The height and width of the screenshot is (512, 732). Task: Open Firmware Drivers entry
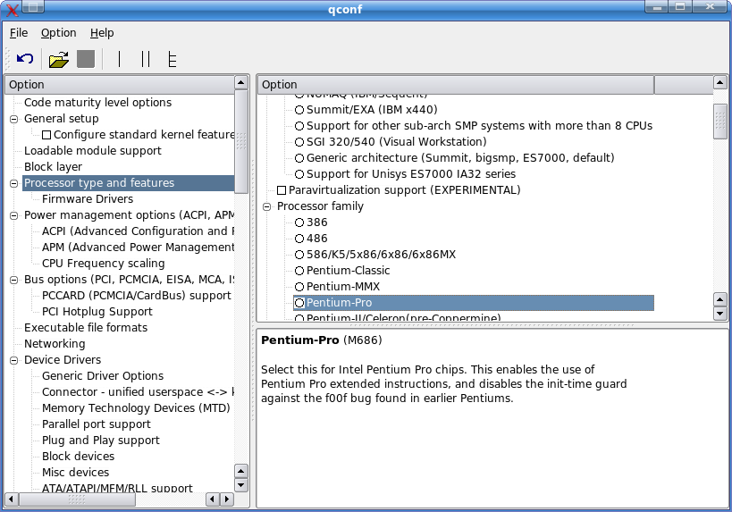click(x=88, y=199)
